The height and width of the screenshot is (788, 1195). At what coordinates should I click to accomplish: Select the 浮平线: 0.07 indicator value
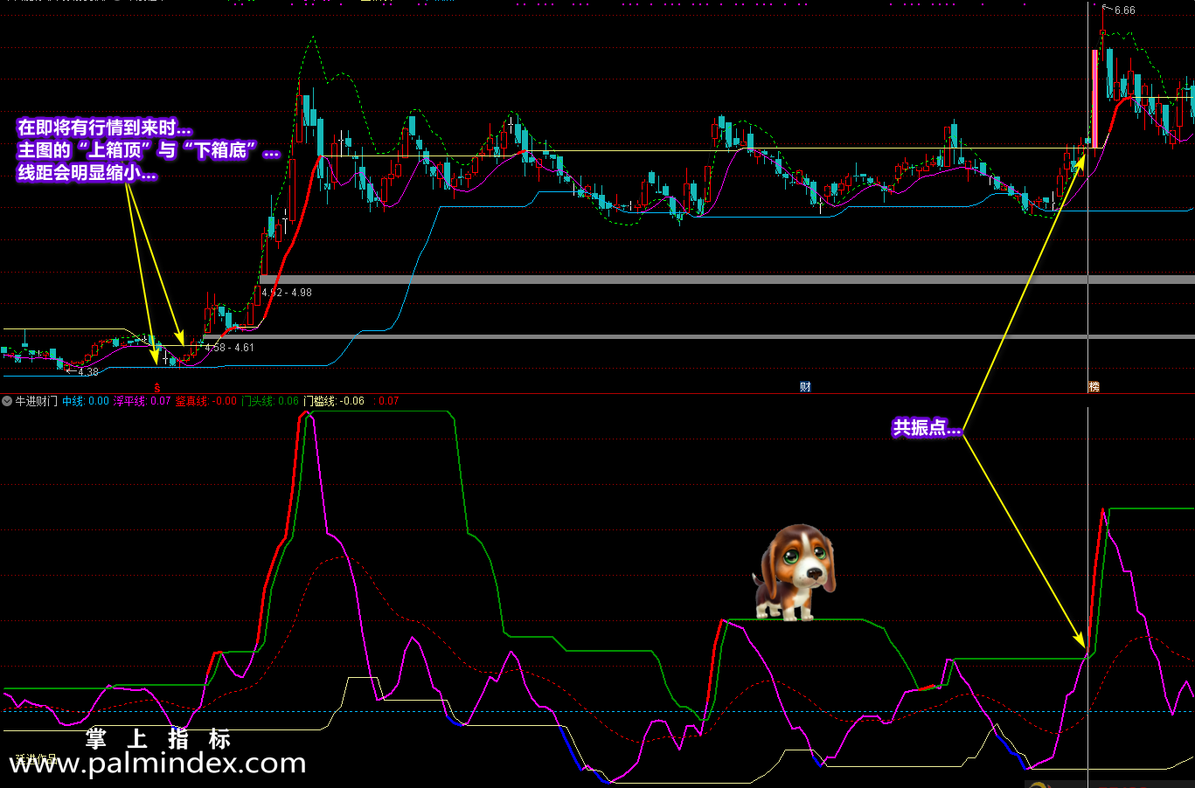coord(142,401)
